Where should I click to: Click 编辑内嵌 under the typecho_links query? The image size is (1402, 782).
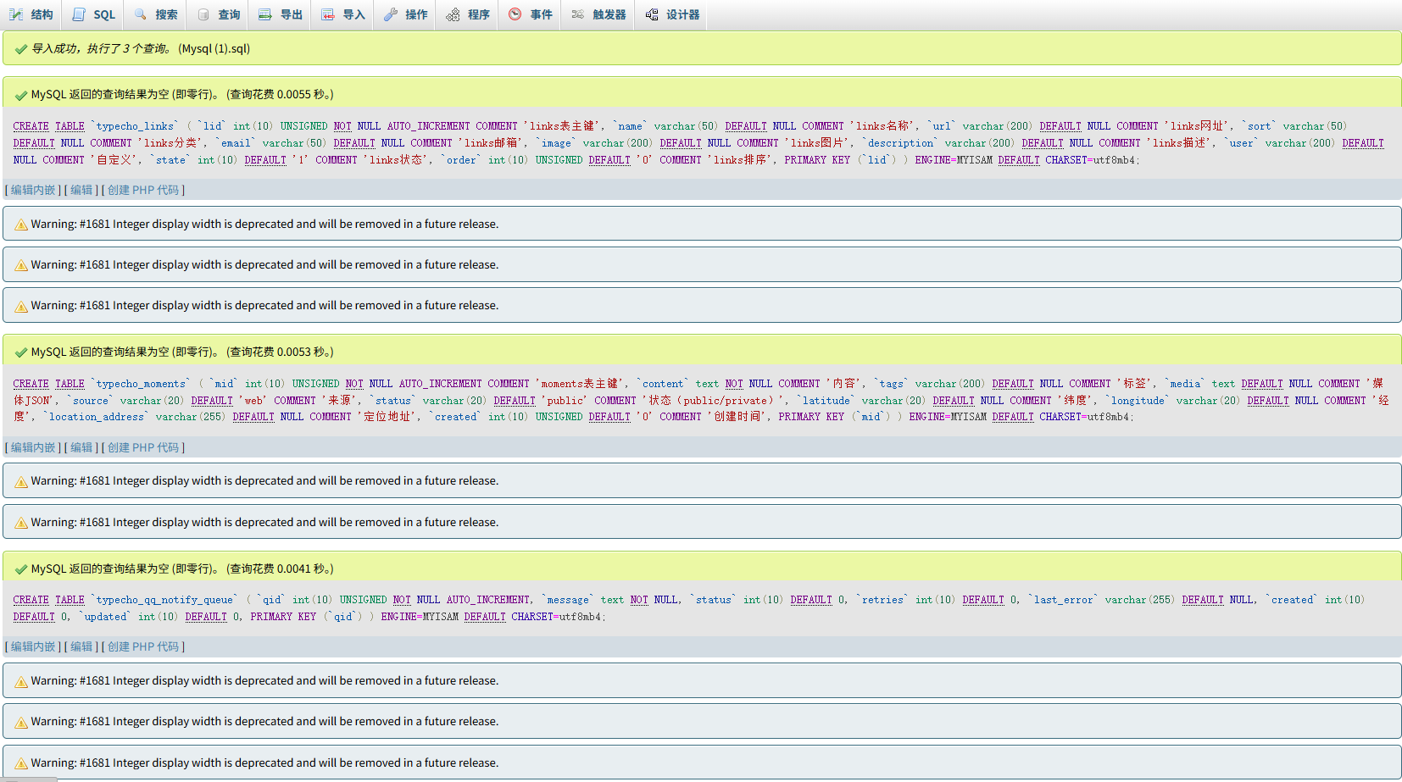pyautogui.click(x=33, y=190)
